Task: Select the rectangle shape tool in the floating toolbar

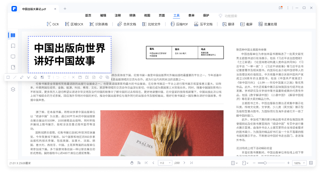Action: pyautogui.click(x=8, y=78)
